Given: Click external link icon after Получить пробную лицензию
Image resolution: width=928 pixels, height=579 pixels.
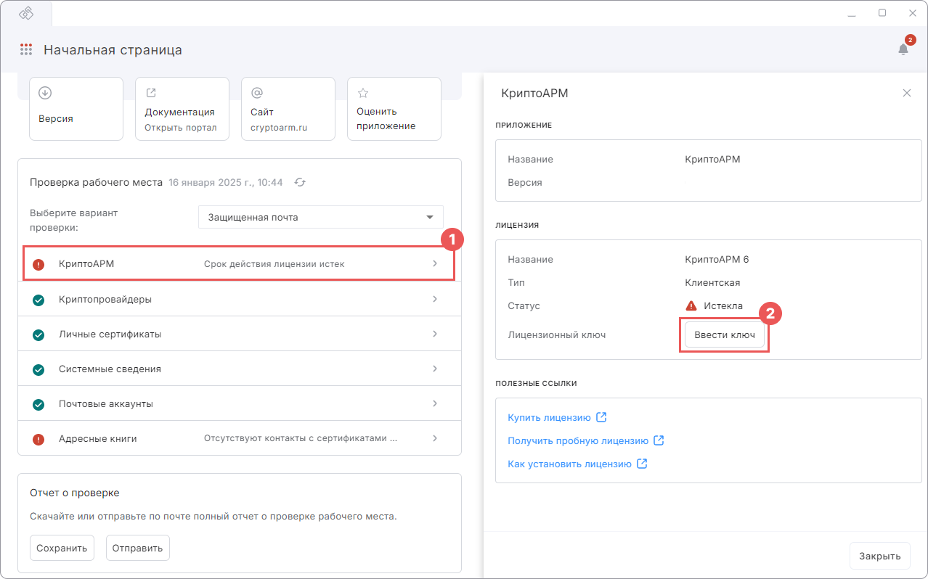Looking at the screenshot, I should pyautogui.click(x=659, y=440).
